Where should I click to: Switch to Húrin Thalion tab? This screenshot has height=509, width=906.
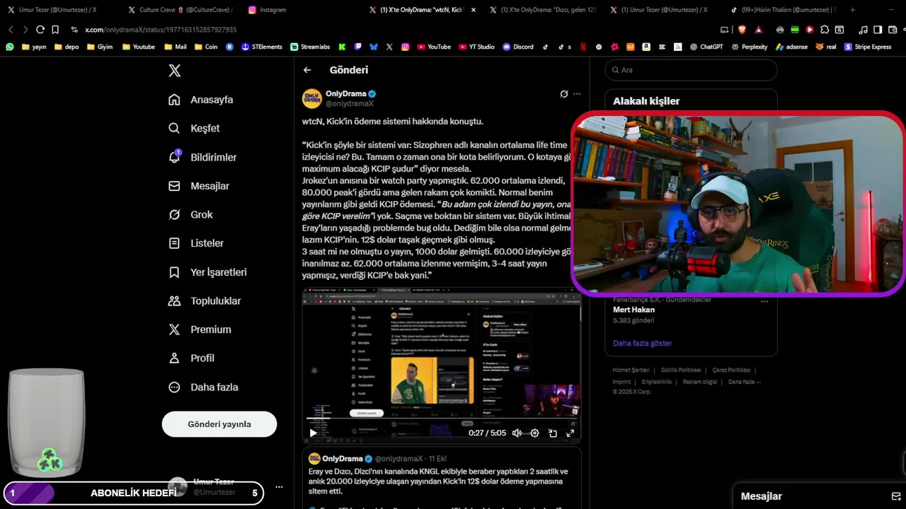tap(782, 10)
